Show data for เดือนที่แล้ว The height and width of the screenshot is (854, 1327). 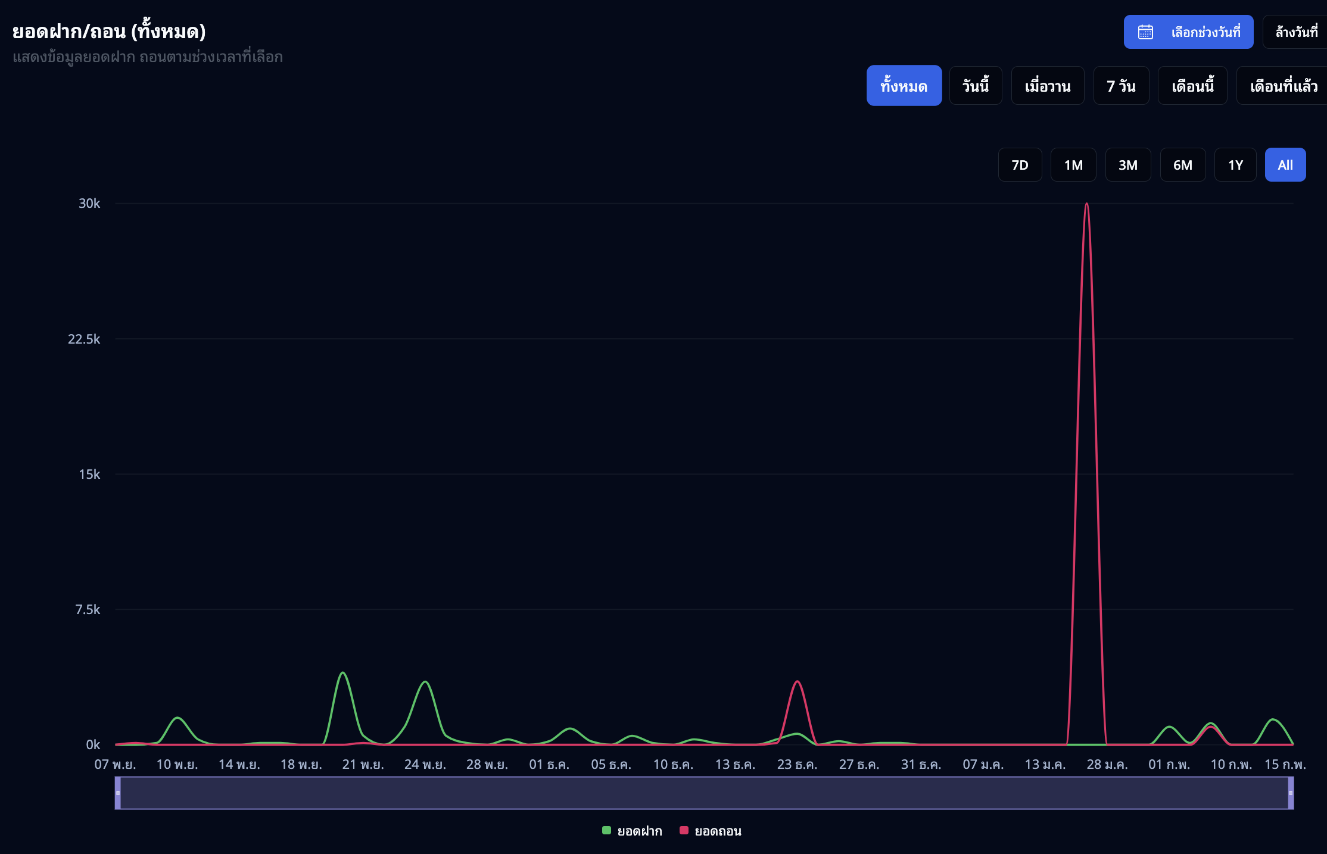tap(1283, 86)
